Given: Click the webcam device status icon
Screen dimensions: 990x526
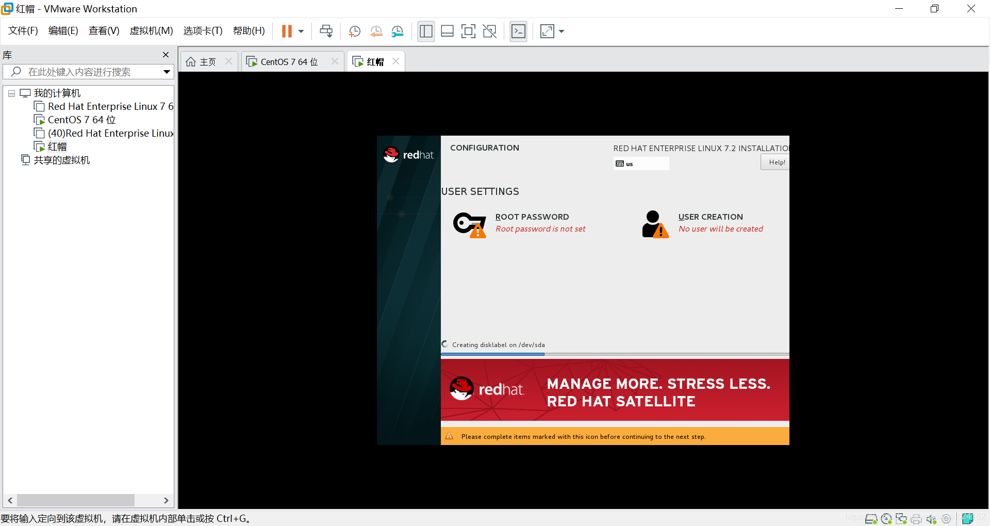Looking at the screenshot, I should [x=946, y=519].
